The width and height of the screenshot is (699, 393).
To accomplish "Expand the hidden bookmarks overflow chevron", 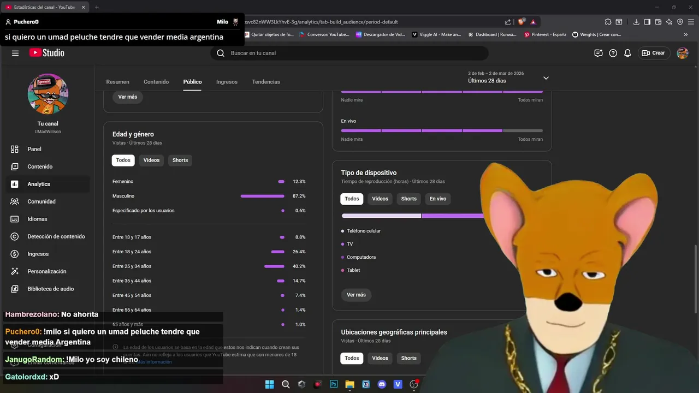I will [x=686, y=34].
